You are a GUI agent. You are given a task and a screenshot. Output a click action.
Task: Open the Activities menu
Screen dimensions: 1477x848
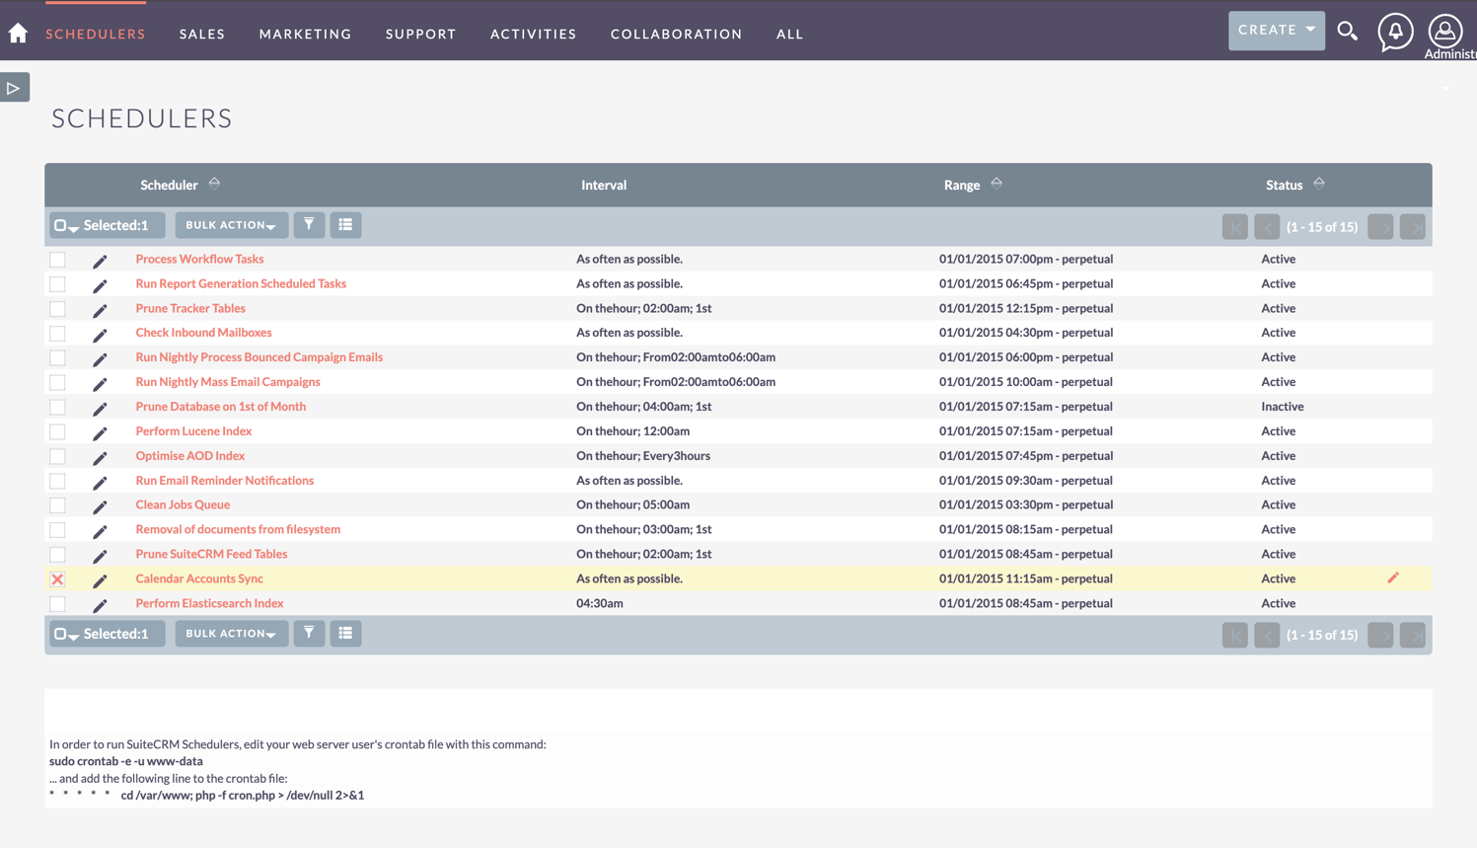tap(533, 34)
